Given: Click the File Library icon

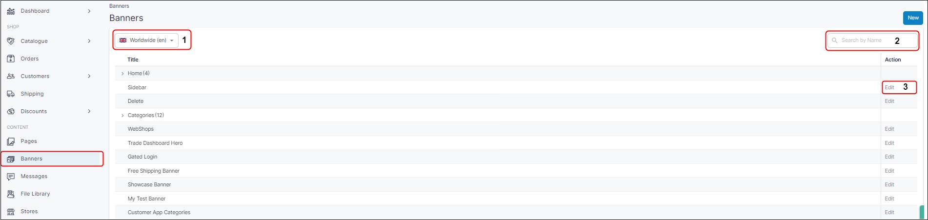Looking at the screenshot, I should pyautogui.click(x=11, y=194).
